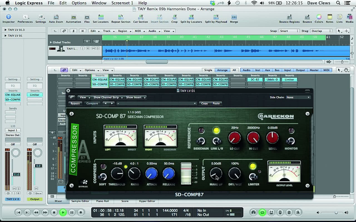
Task: Adjust the master volume slider
Action: click(x=336, y=213)
